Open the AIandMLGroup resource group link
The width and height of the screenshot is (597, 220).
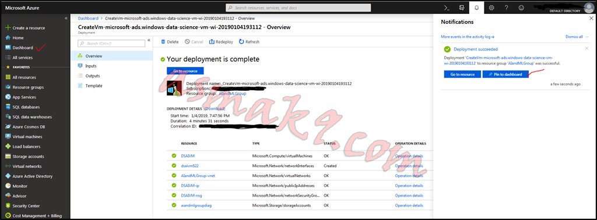tap(233, 93)
